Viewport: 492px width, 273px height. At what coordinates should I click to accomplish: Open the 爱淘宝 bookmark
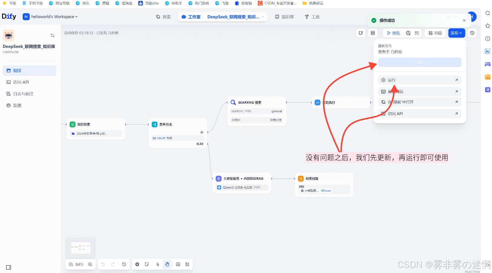click(124, 3)
